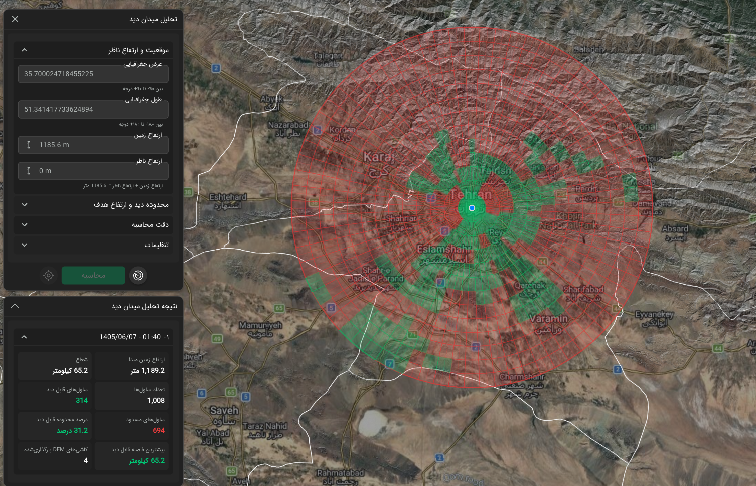
Task: Select radius value 65.2 کیلومتر
Action: click(70, 371)
